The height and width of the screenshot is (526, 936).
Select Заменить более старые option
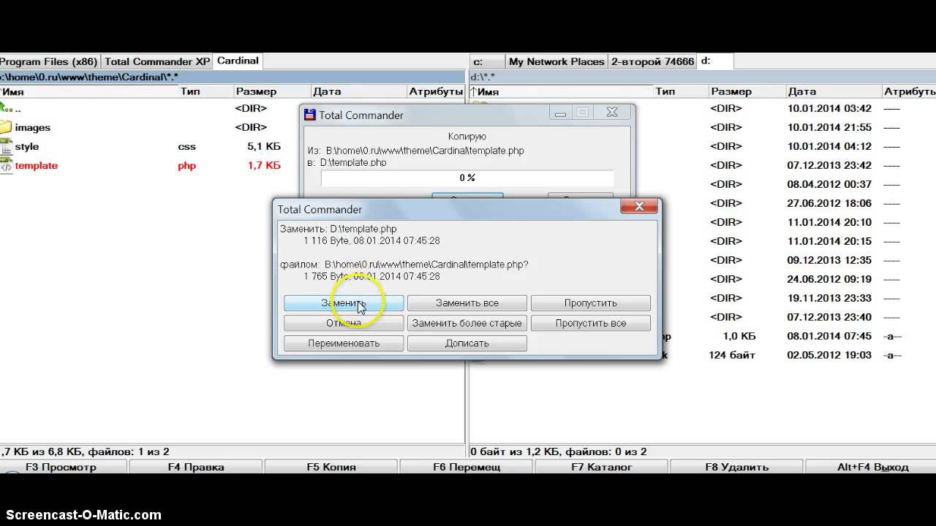pos(467,323)
